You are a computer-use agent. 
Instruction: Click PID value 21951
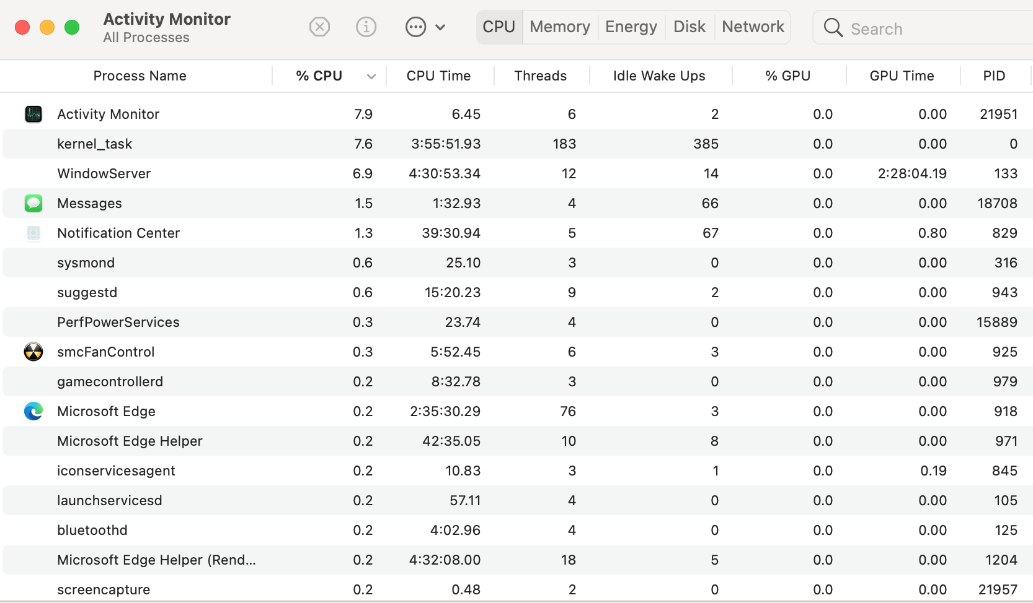pos(998,114)
